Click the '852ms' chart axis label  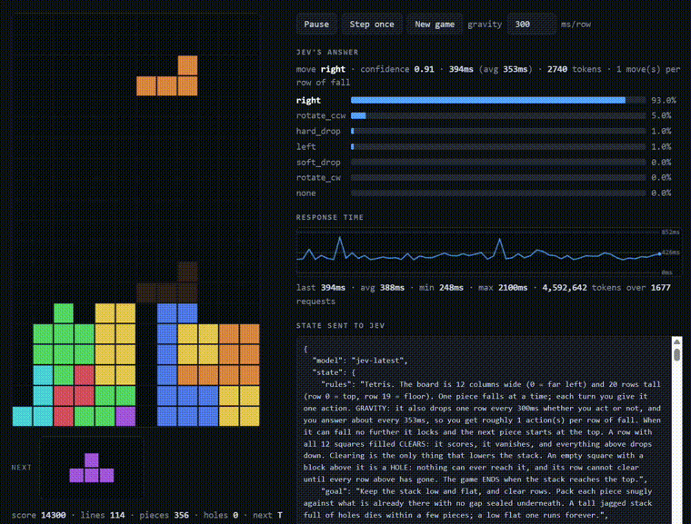(670, 232)
